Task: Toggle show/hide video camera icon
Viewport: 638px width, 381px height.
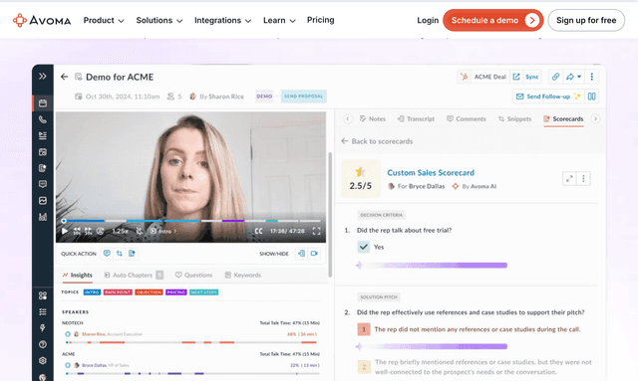Action: click(314, 254)
